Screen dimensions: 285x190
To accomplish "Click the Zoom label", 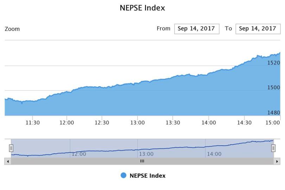I will pos(12,29).
